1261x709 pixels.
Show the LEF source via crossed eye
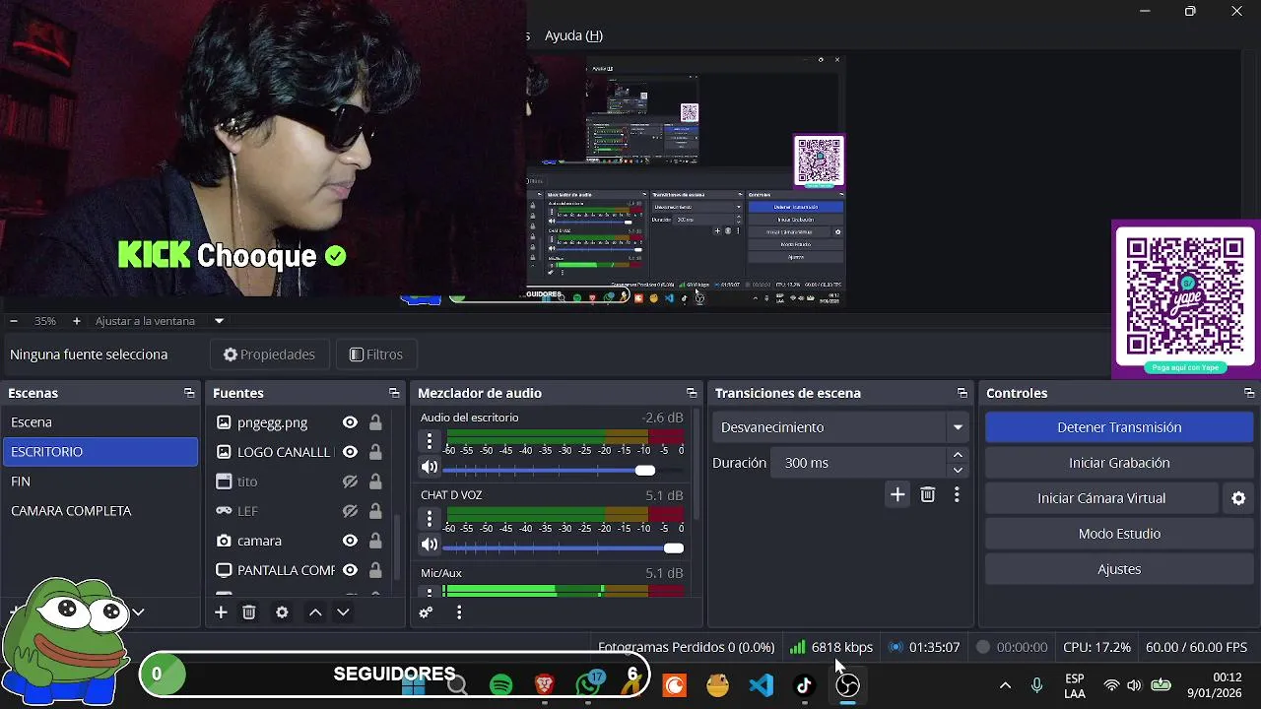tap(350, 511)
